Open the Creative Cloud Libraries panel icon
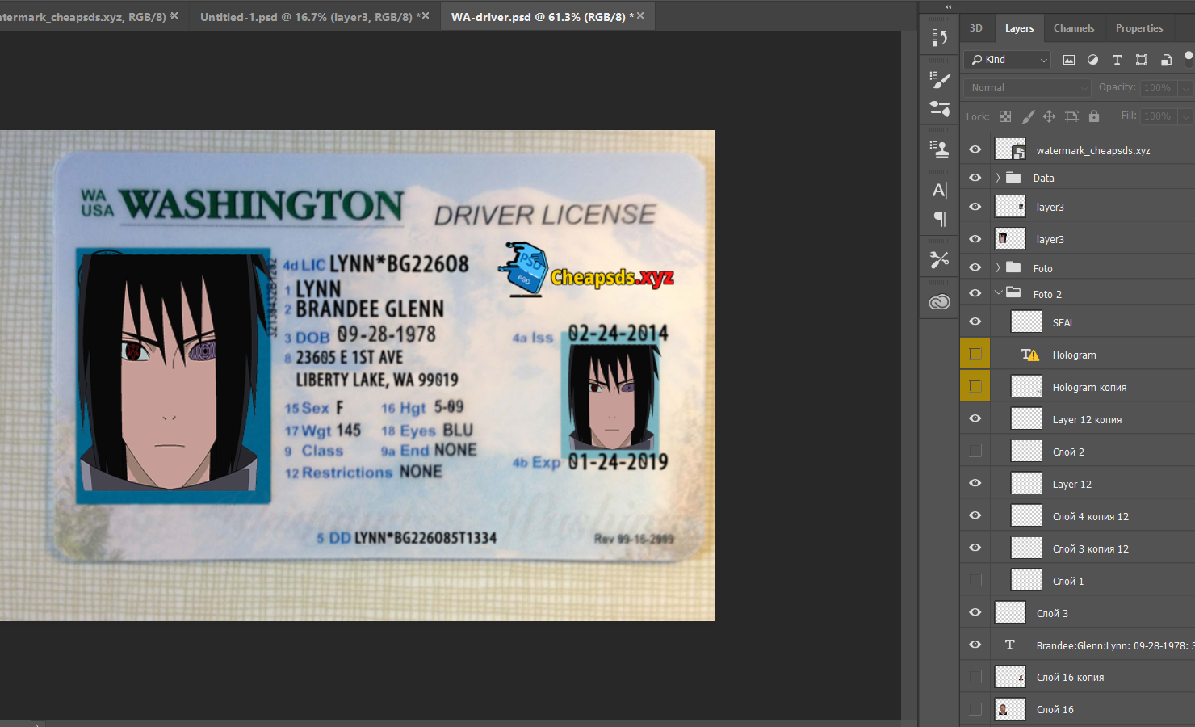 [939, 302]
